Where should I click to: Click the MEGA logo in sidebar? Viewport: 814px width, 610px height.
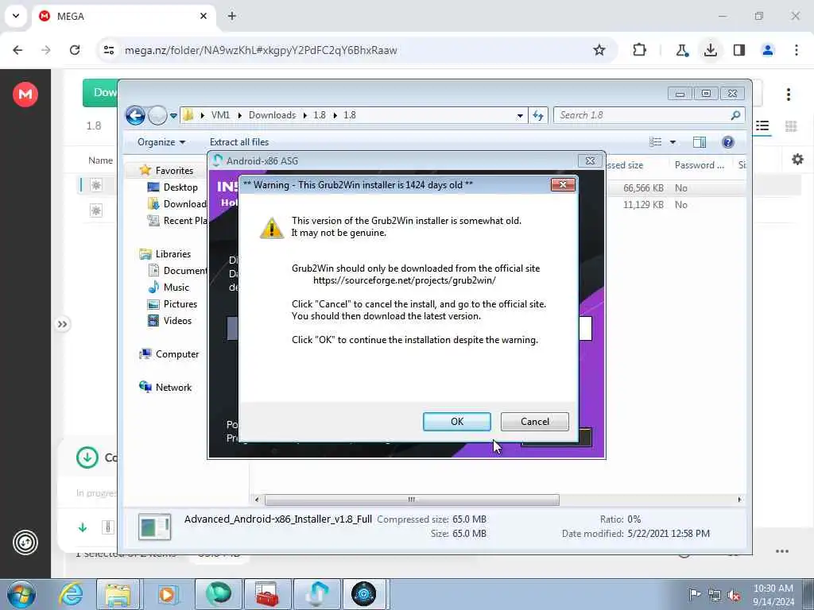(x=25, y=95)
